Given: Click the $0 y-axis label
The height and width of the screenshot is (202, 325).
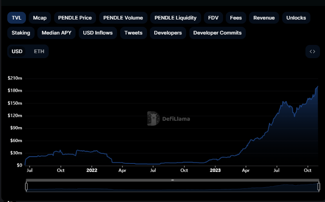Looking at the screenshot, I should [19, 165].
